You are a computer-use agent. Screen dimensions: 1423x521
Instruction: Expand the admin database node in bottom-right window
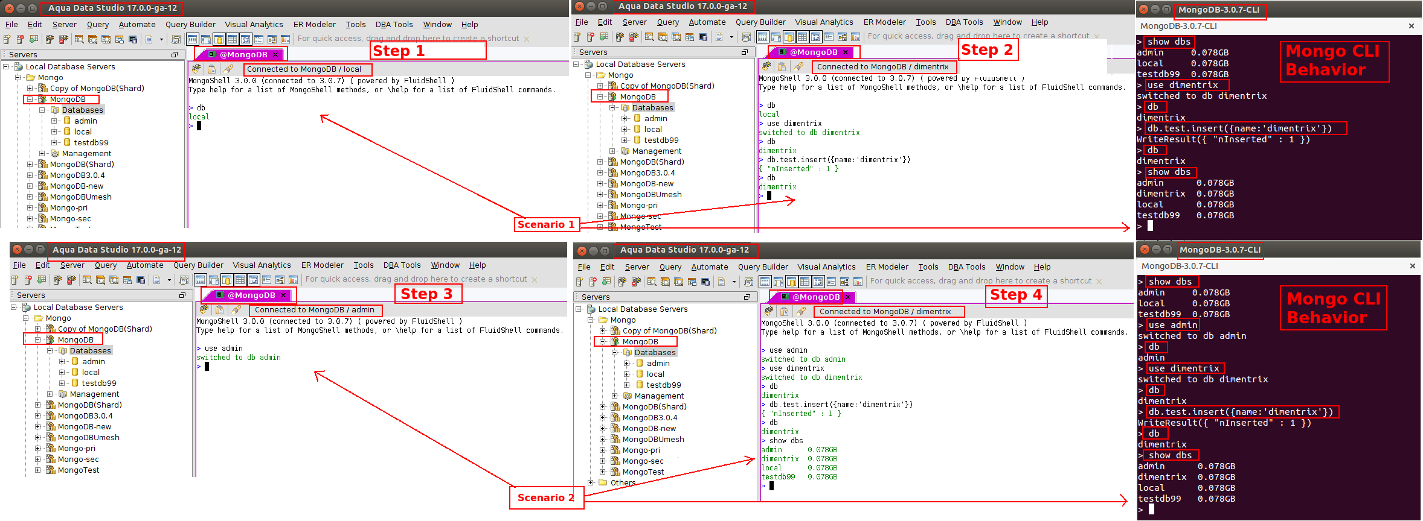[x=627, y=363]
